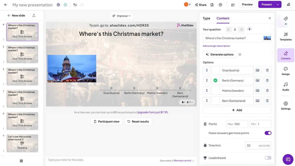Expand the Improve dropdown

click(x=121, y=16)
